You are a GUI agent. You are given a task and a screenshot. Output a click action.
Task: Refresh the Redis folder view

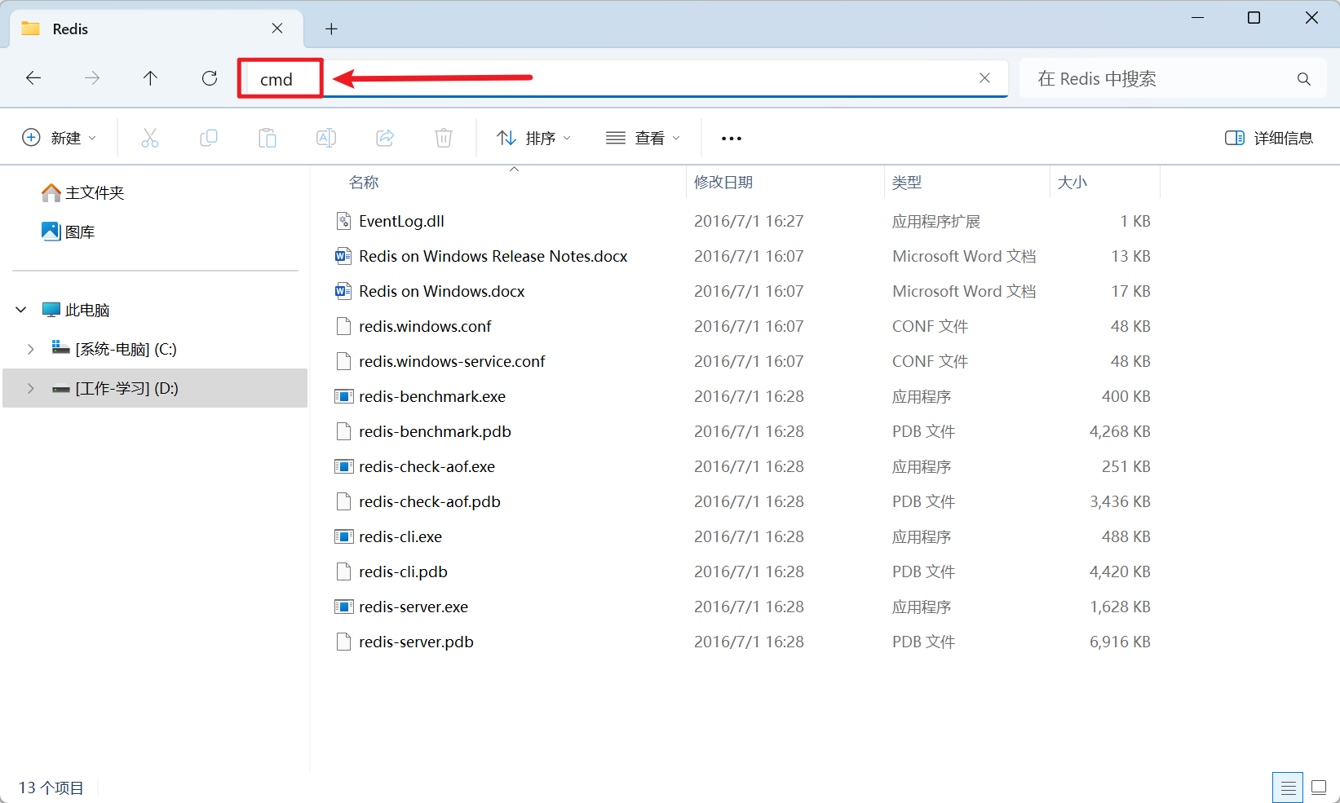point(210,78)
